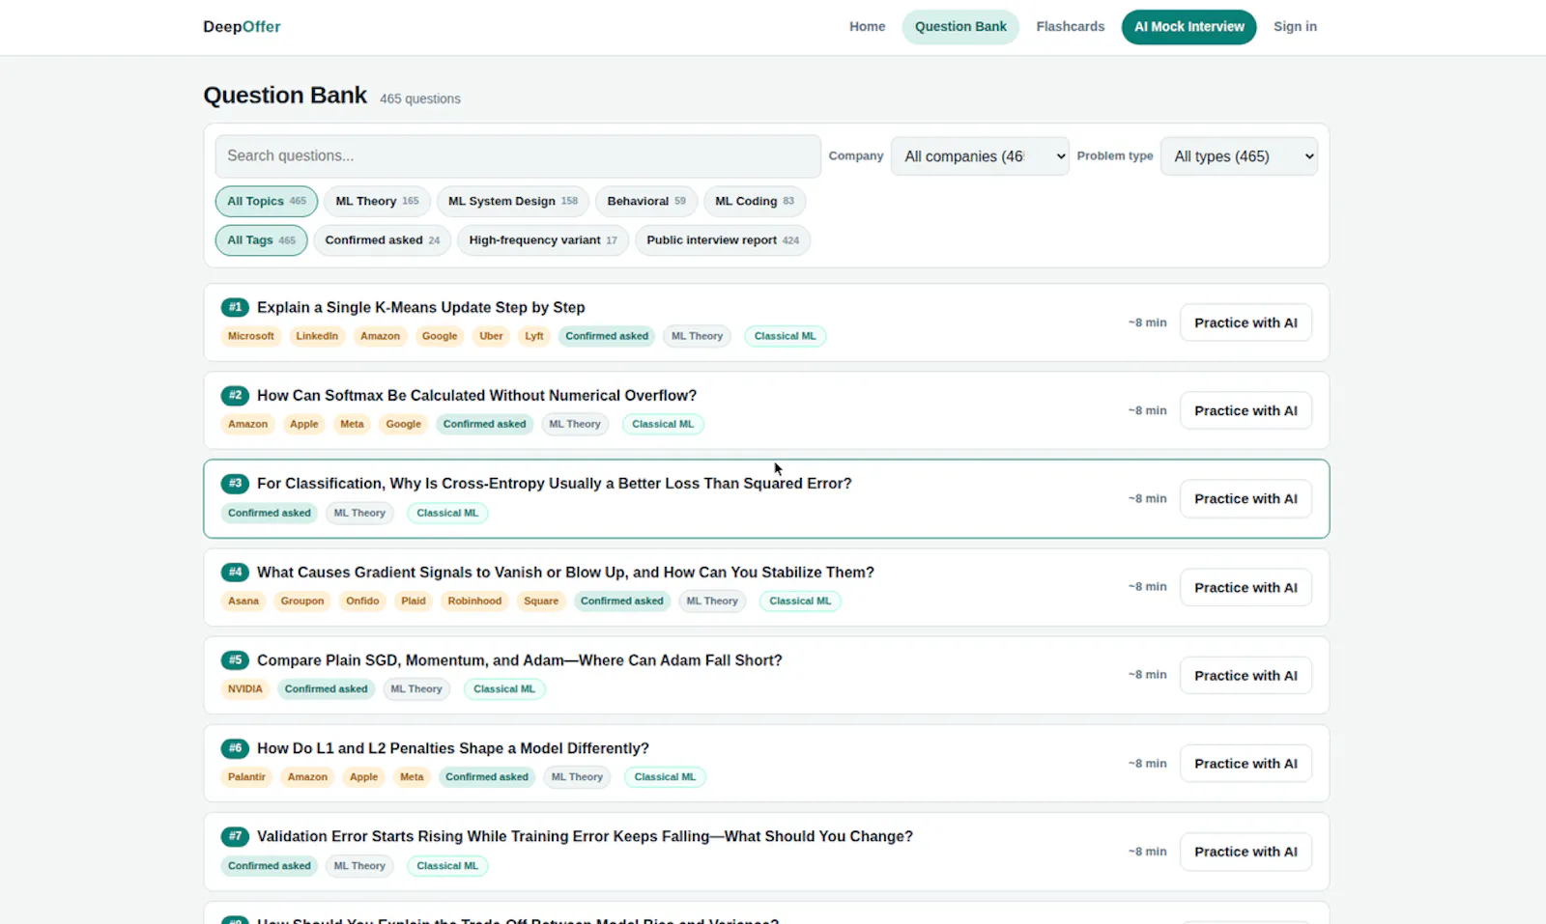The height and width of the screenshot is (924, 1546).
Task: Open the L1 and L2 Penalties question
Action: tap(453, 748)
